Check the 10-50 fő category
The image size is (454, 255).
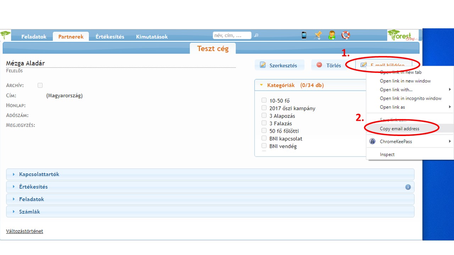[x=264, y=101]
